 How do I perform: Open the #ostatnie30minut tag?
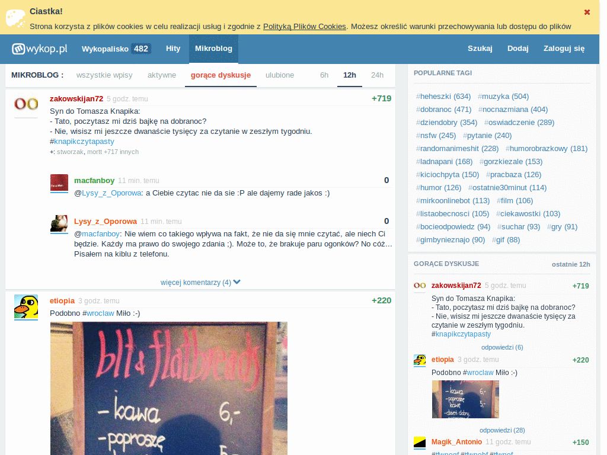pos(507,188)
